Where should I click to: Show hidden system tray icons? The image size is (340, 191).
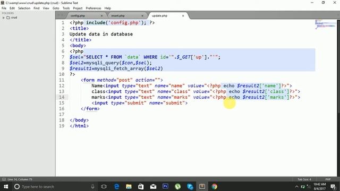coord(296,186)
